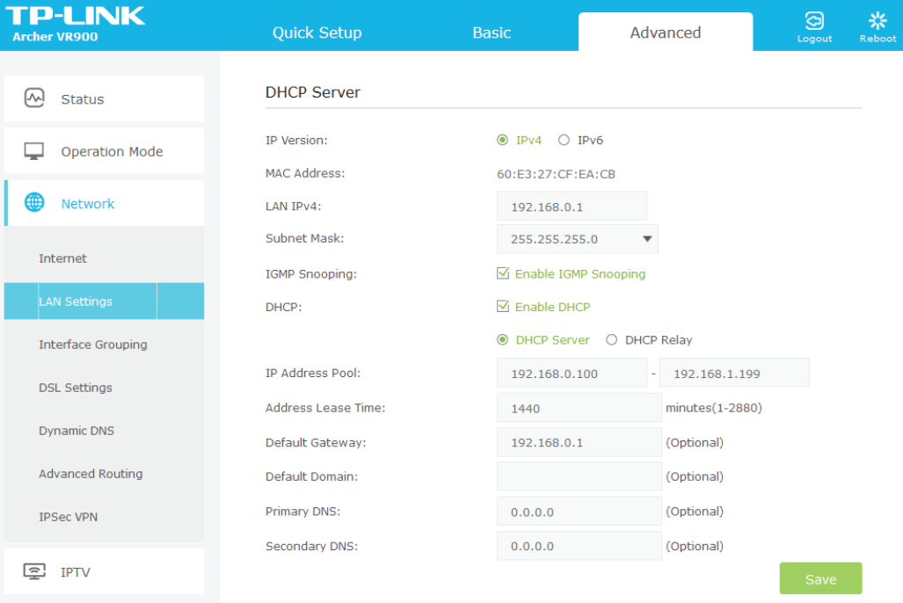Select the IPv4 radio button
Screen dimensions: 903x603
(502, 140)
